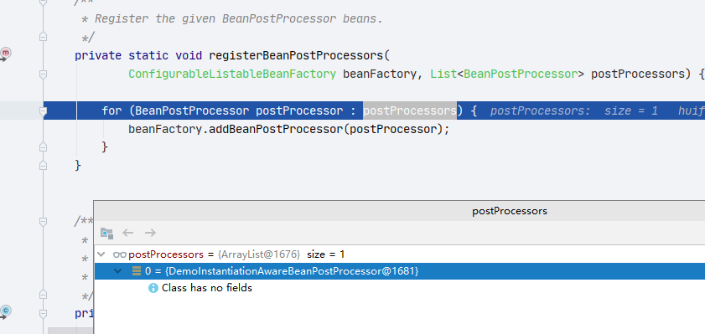705x334 pixels.
Task: Click the back arrow in the popup toolbar
Action: [128, 233]
